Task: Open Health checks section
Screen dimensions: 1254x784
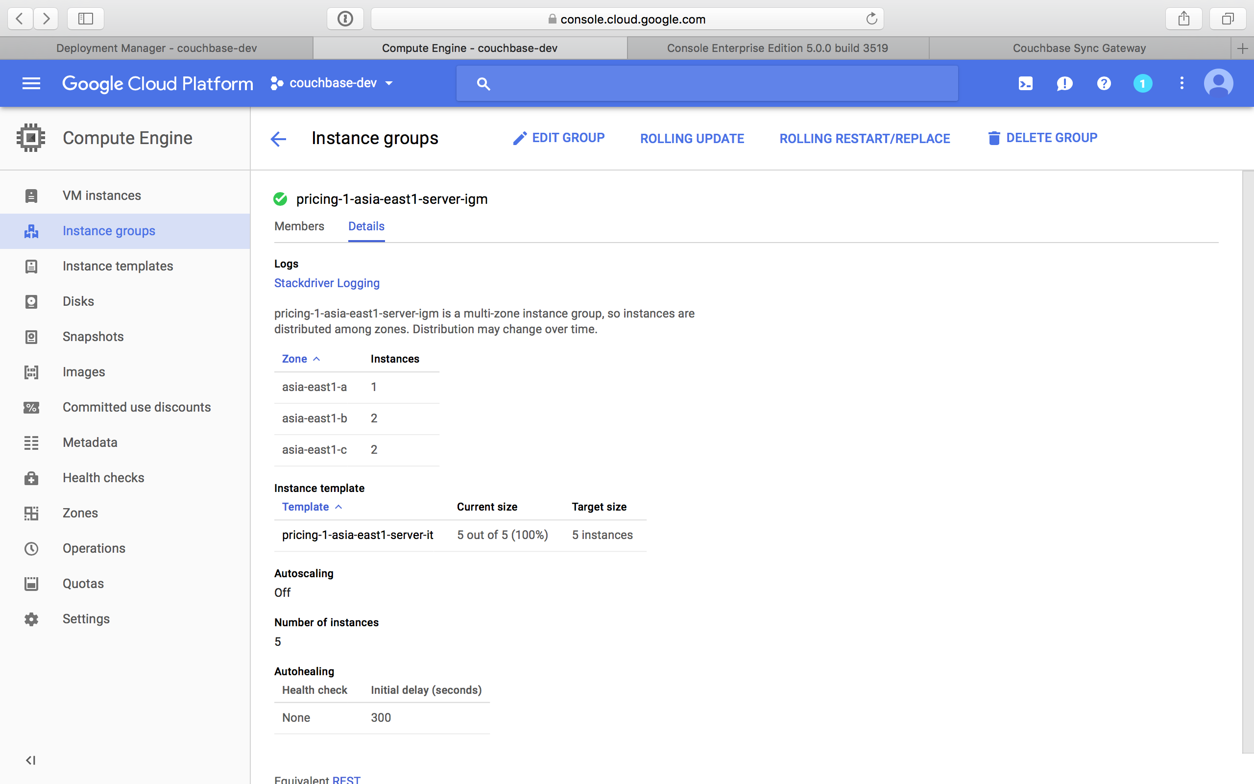Action: [x=103, y=477]
